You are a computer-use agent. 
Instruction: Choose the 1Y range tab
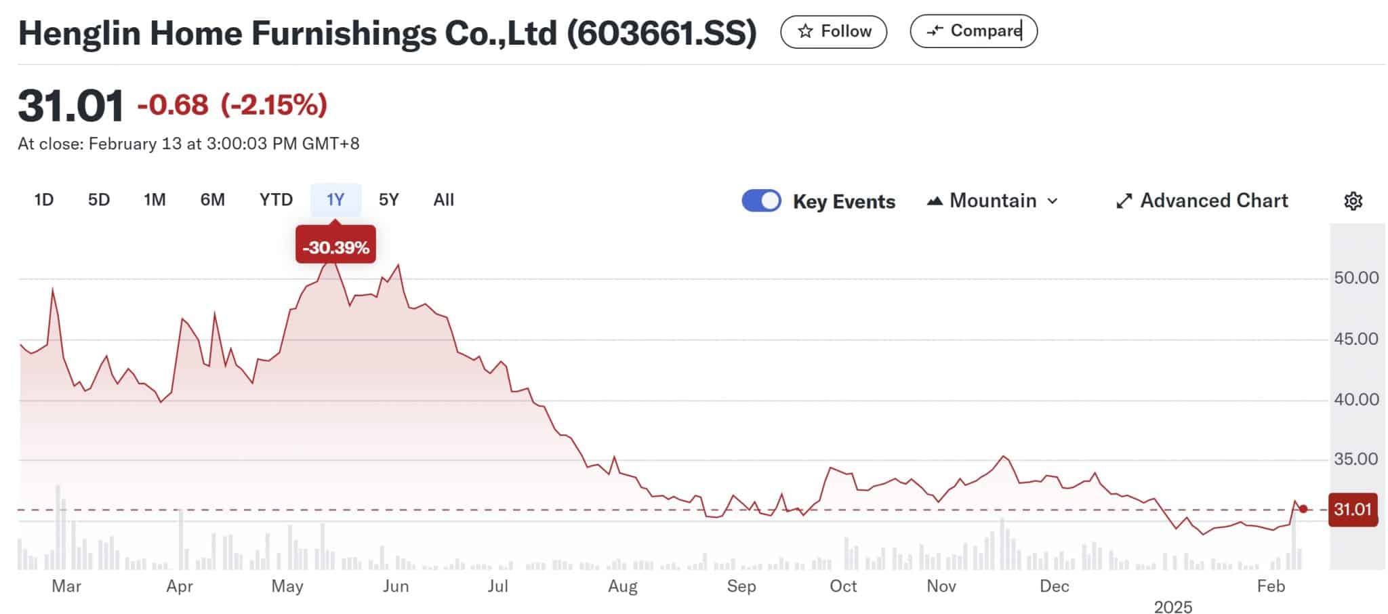[335, 200]
